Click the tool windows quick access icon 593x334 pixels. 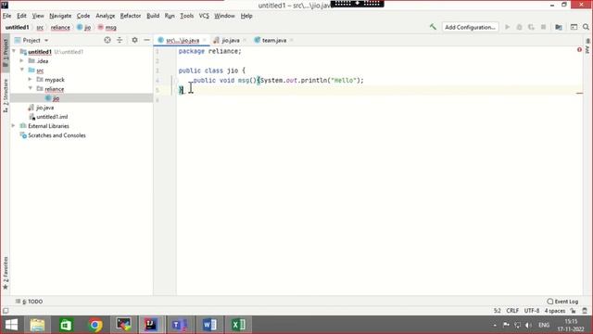(6, 311)
